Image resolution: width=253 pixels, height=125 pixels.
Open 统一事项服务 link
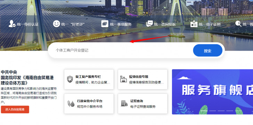tap(121, 25)
